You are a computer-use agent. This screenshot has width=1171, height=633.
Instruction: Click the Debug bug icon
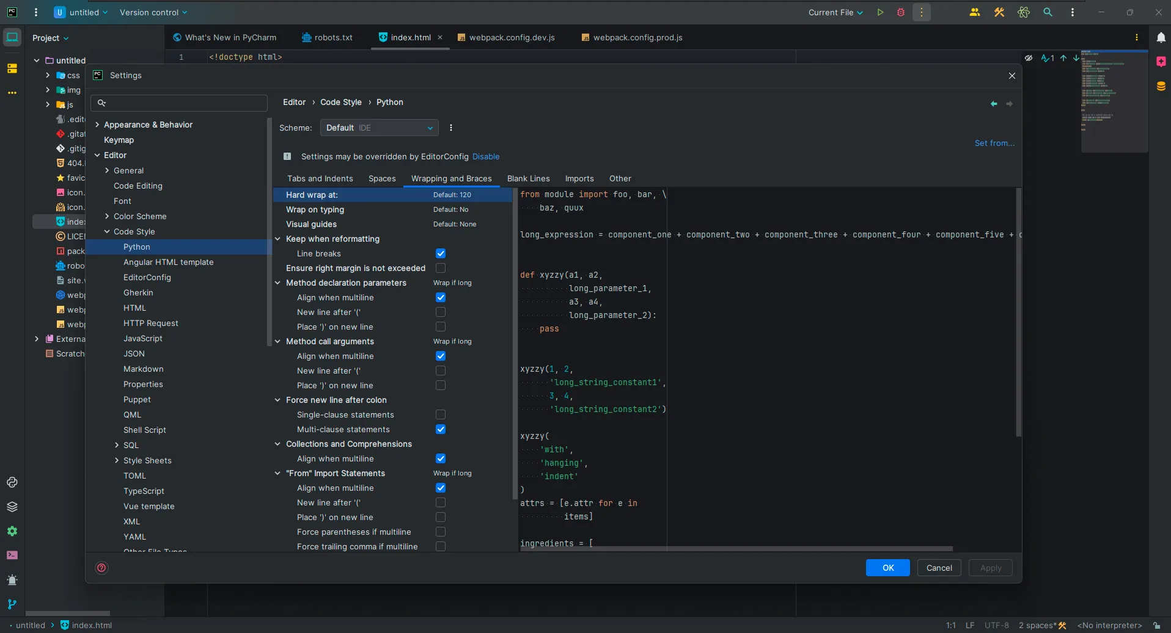coord(900,12)
